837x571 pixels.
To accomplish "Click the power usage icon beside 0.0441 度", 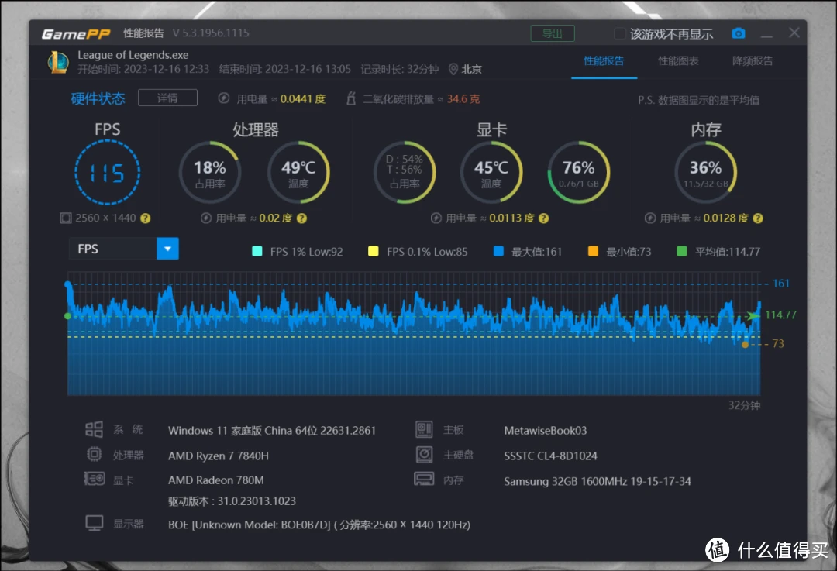I will coord(224,98).
